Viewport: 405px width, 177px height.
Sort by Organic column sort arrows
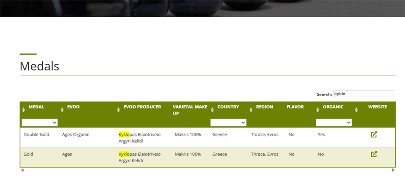click(317, 110)
